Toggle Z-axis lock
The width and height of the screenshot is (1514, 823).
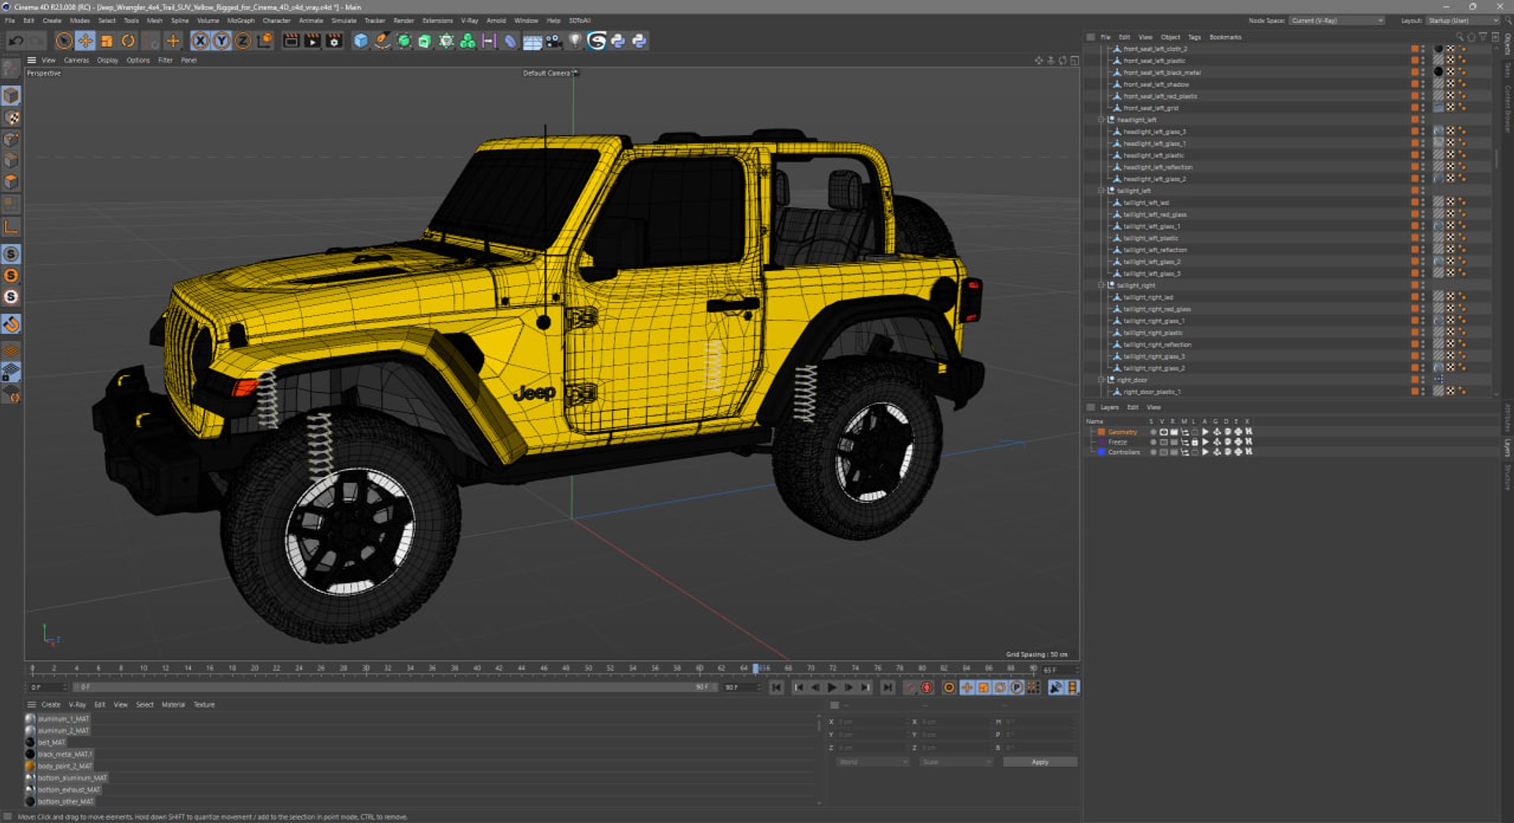point(243,41)
